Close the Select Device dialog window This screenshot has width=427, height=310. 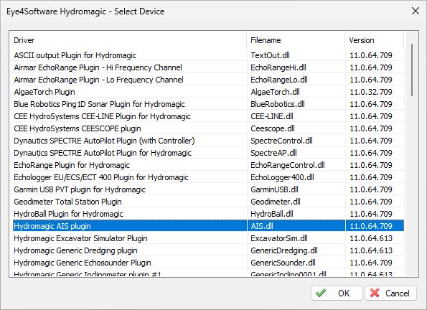coord(416,11)
